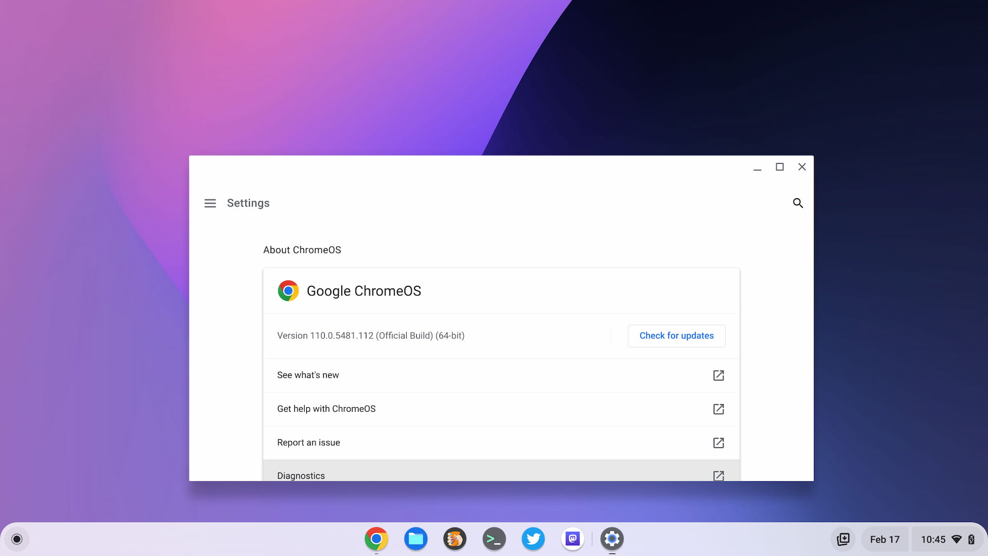Click the About ChromeOS breadcrumb
The height and width of the screenshot is (556, 988).
(x=302, y=250)
